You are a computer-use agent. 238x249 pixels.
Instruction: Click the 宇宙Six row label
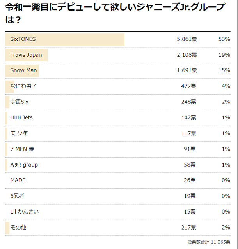[20, 102]
